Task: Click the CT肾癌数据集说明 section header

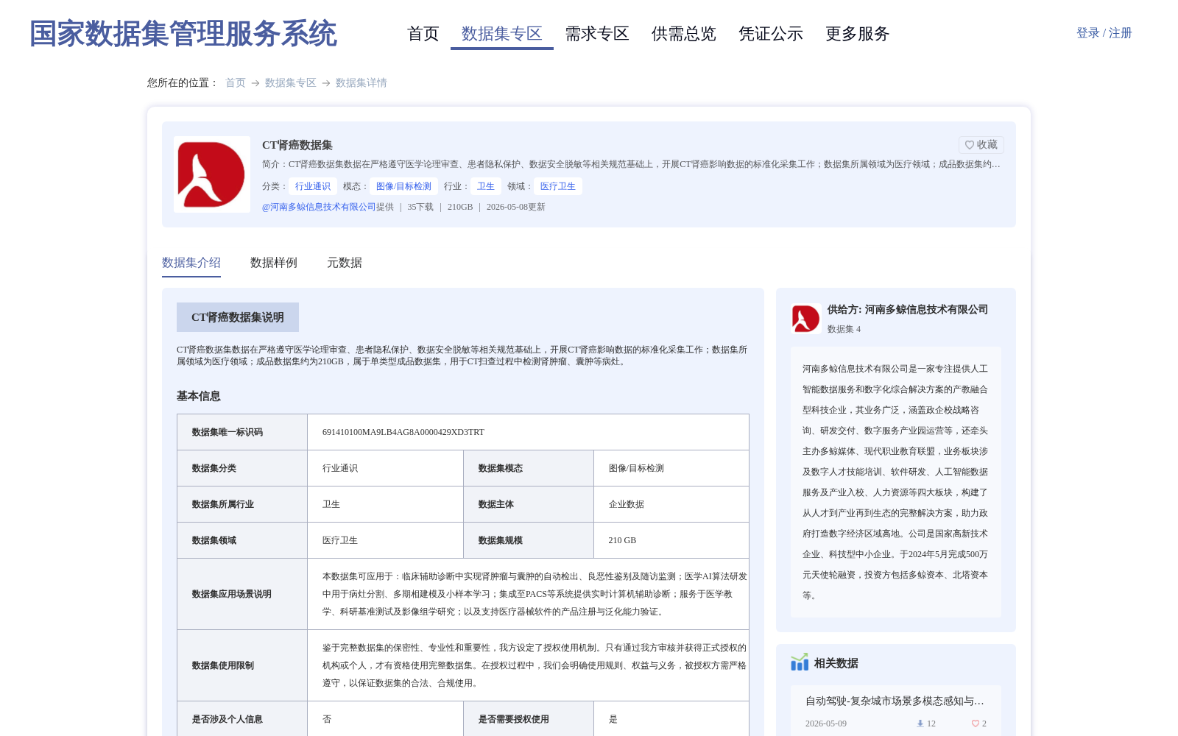Action: (238, 317)
